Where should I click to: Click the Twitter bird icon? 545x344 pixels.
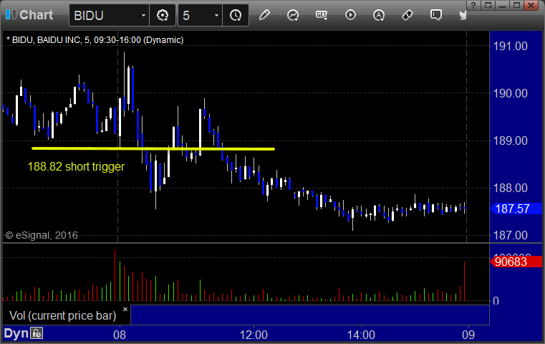click(x=463, y=15)
